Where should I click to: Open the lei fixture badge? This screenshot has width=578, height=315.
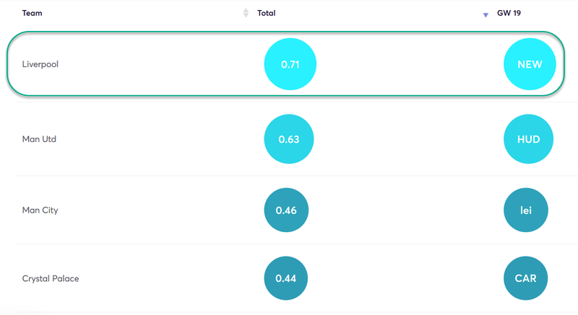[526, 210]
